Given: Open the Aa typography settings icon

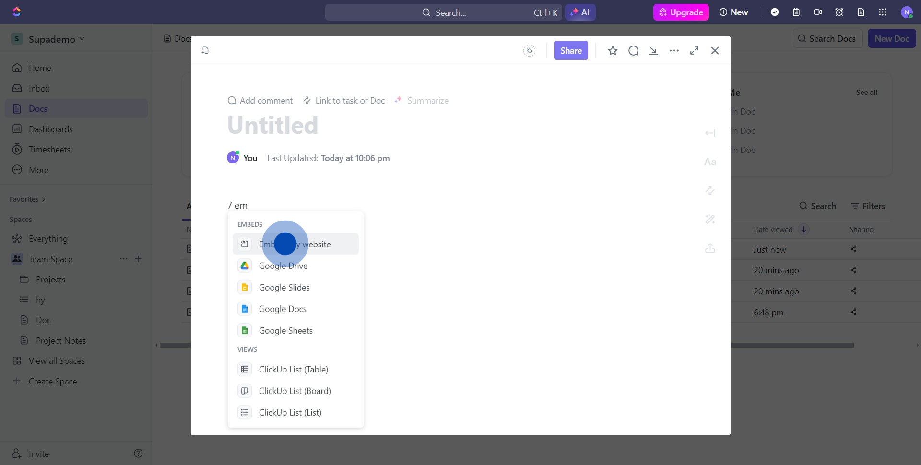Looking at the screenshot, I should (710, 162).
